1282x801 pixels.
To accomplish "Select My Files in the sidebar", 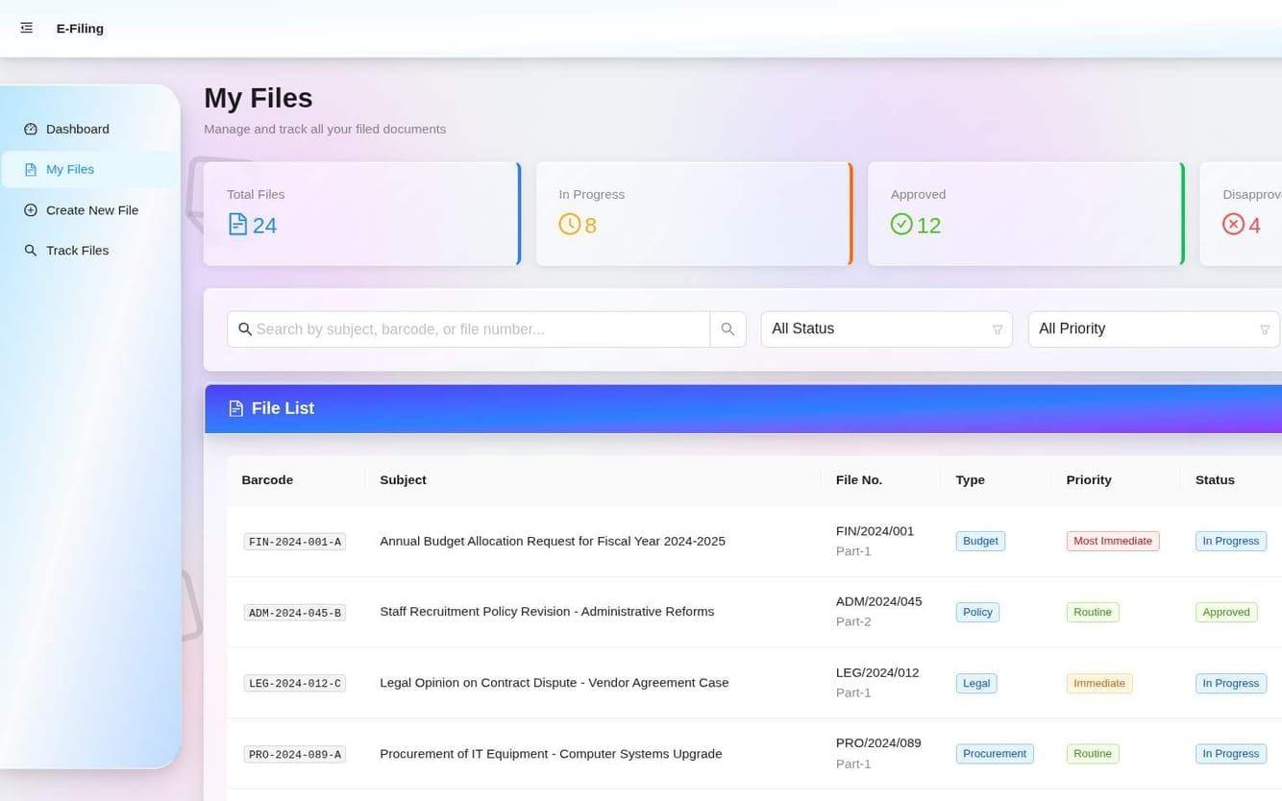I will 90,169.
